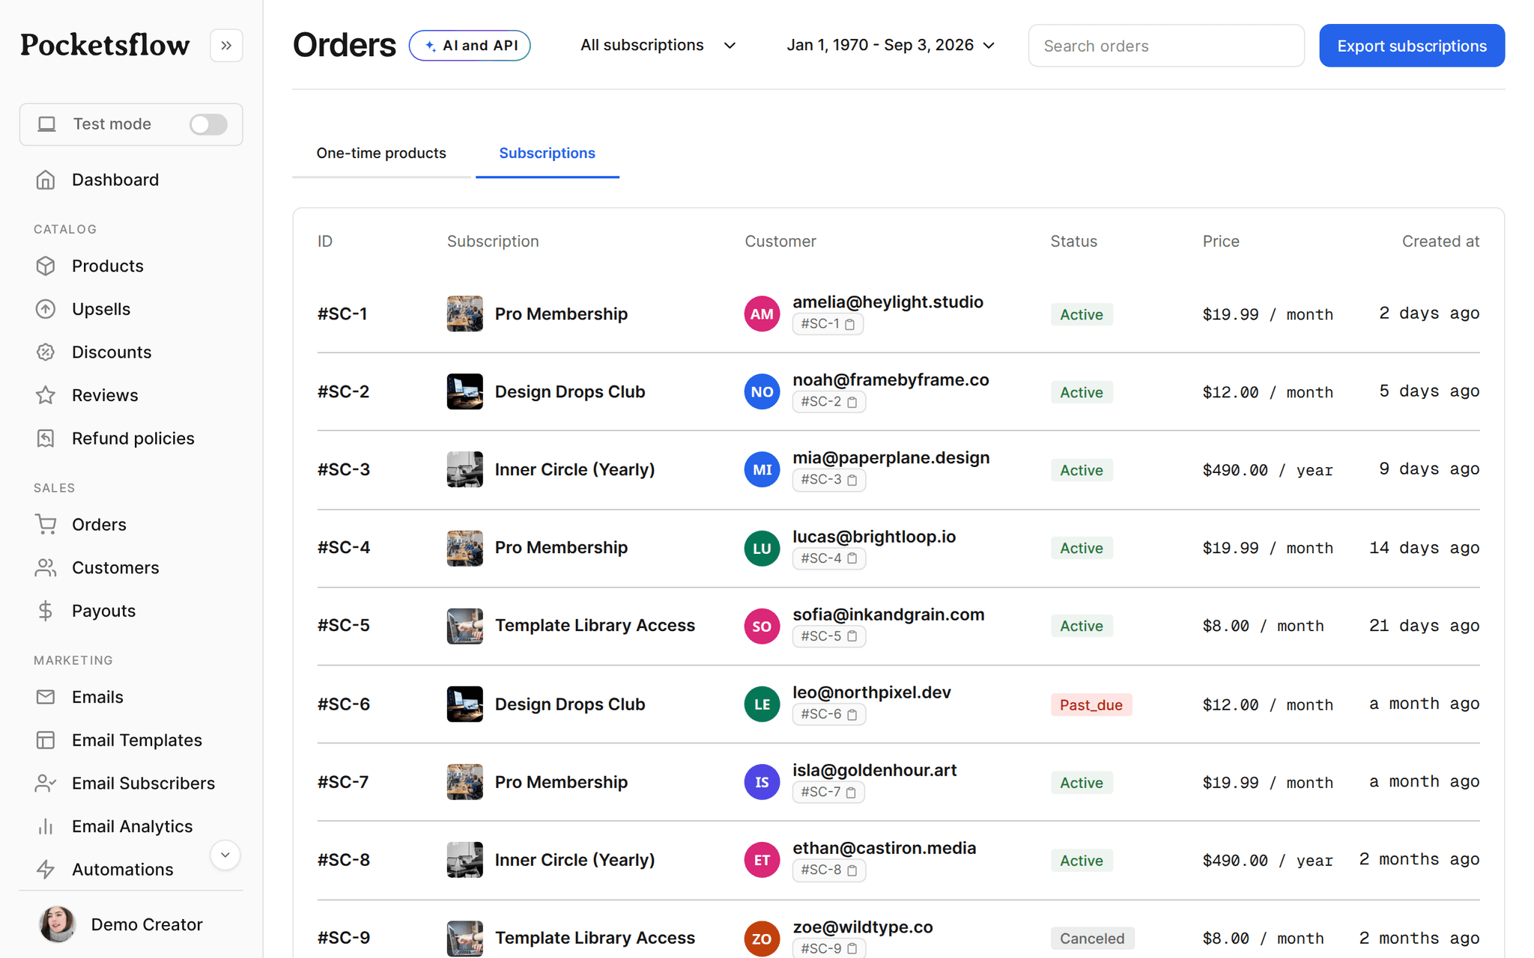This screenshot has width=1534, height=958.
Task: Copy customer ID #SC-5 via clipboard icon
Action: [852, 636]
